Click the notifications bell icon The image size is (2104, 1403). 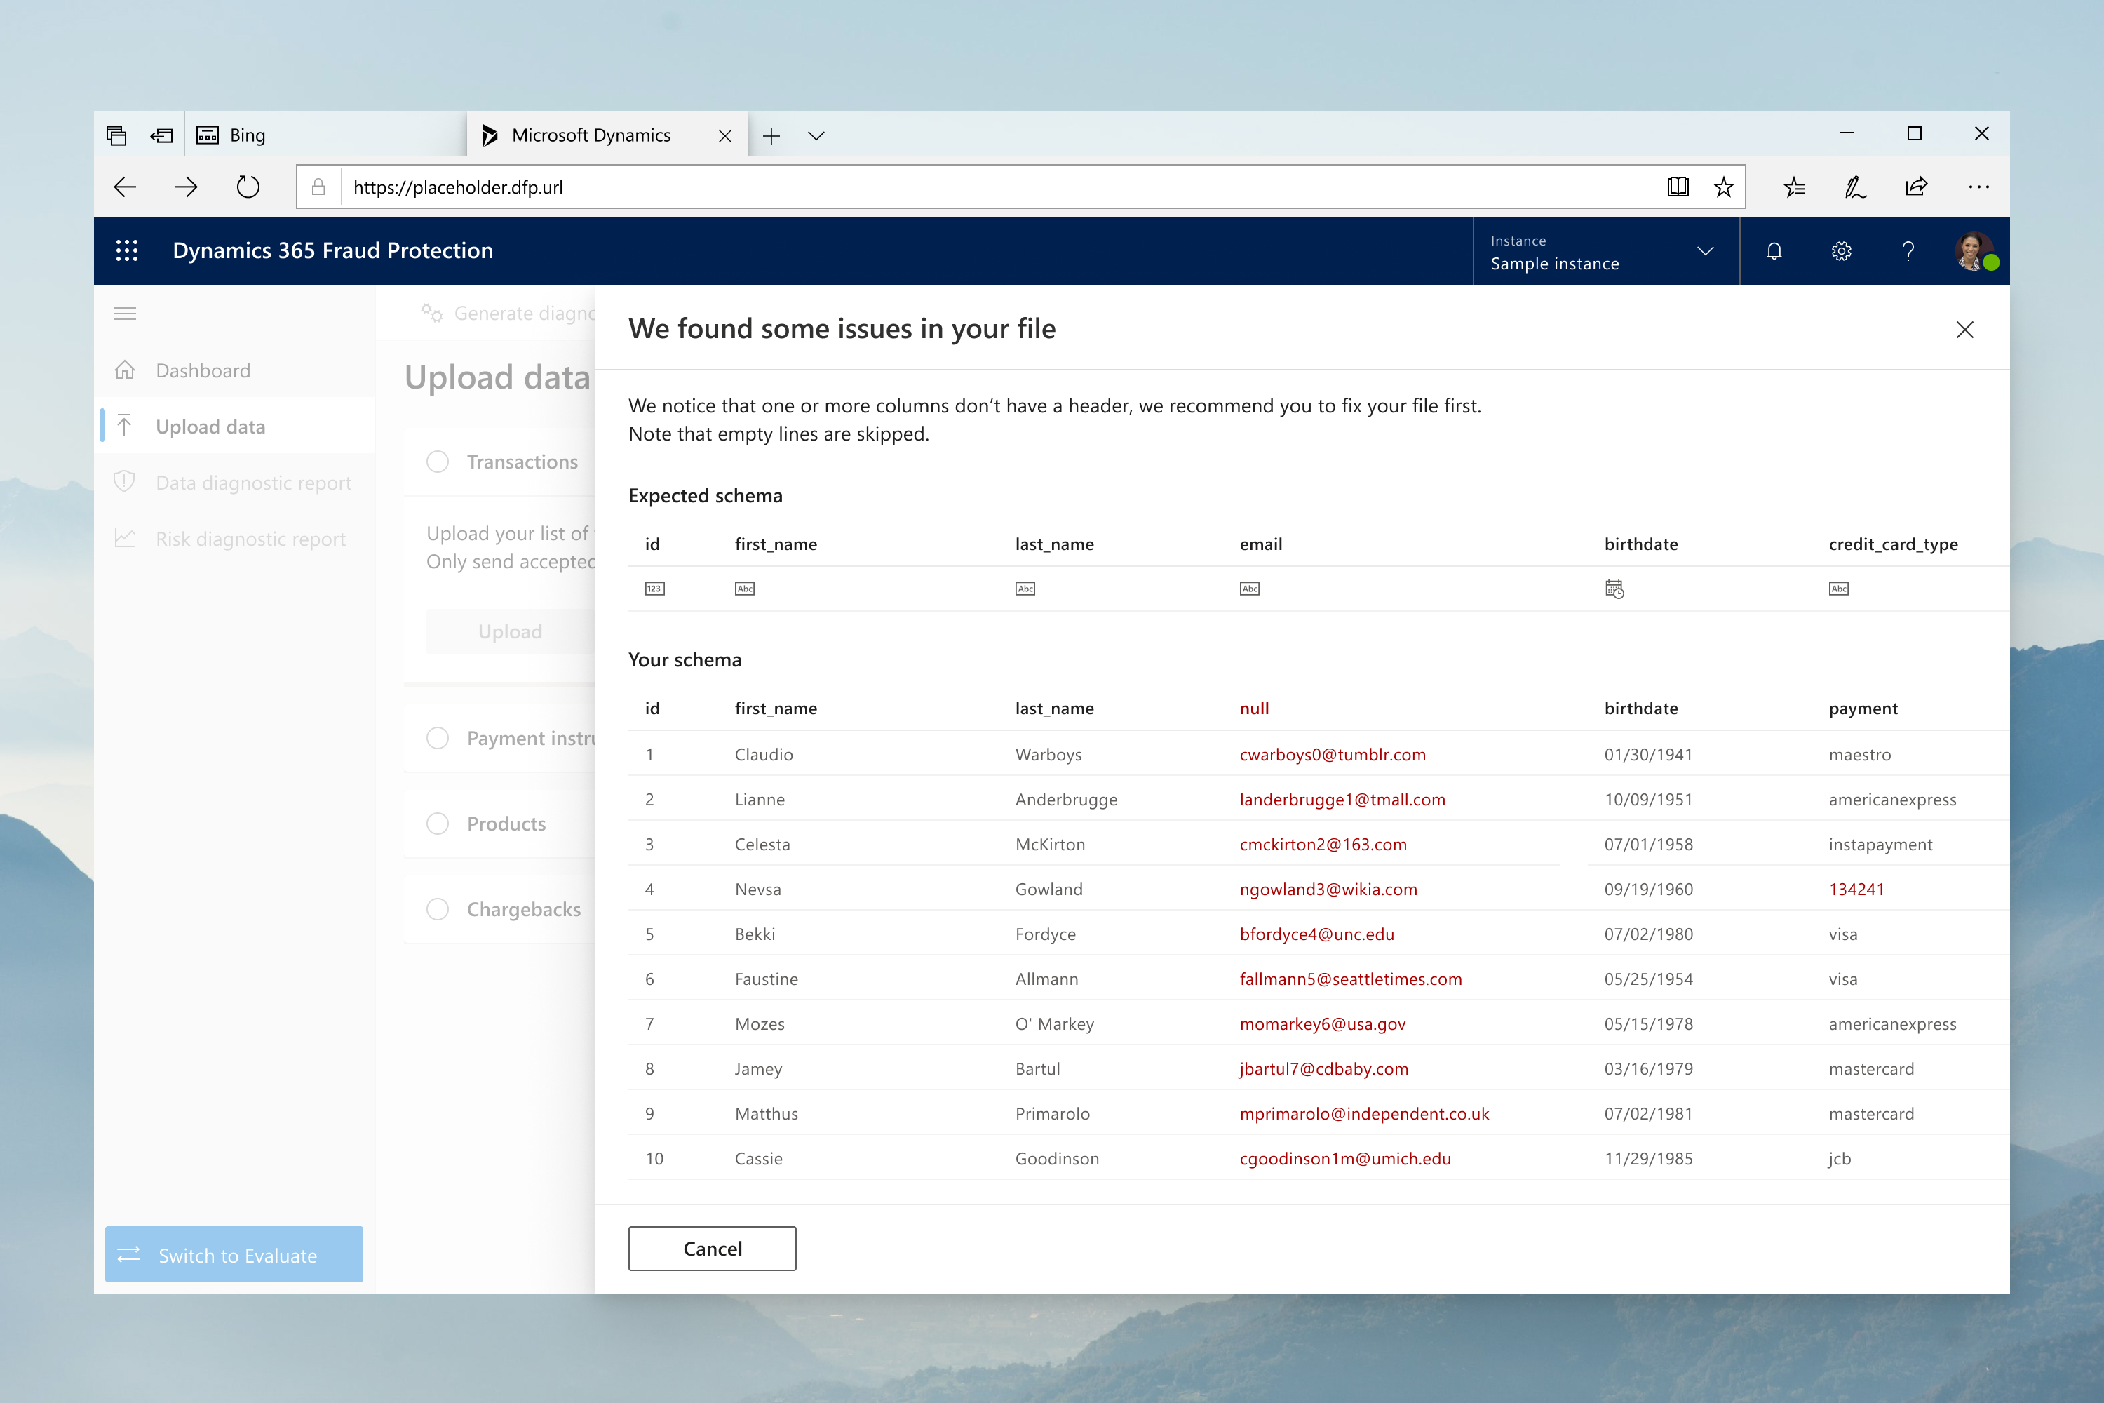click(1774, 251)
